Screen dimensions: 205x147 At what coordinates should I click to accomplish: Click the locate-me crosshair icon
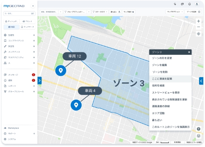point(199,34)
